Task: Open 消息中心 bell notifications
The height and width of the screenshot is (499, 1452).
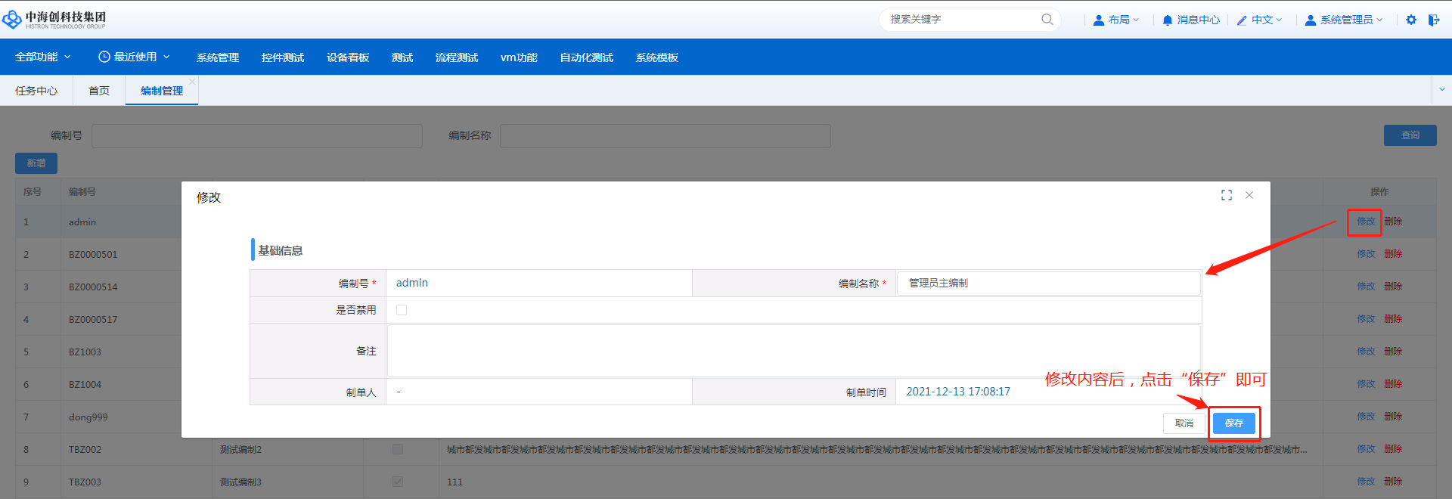Action: [x=1190, y=20]
